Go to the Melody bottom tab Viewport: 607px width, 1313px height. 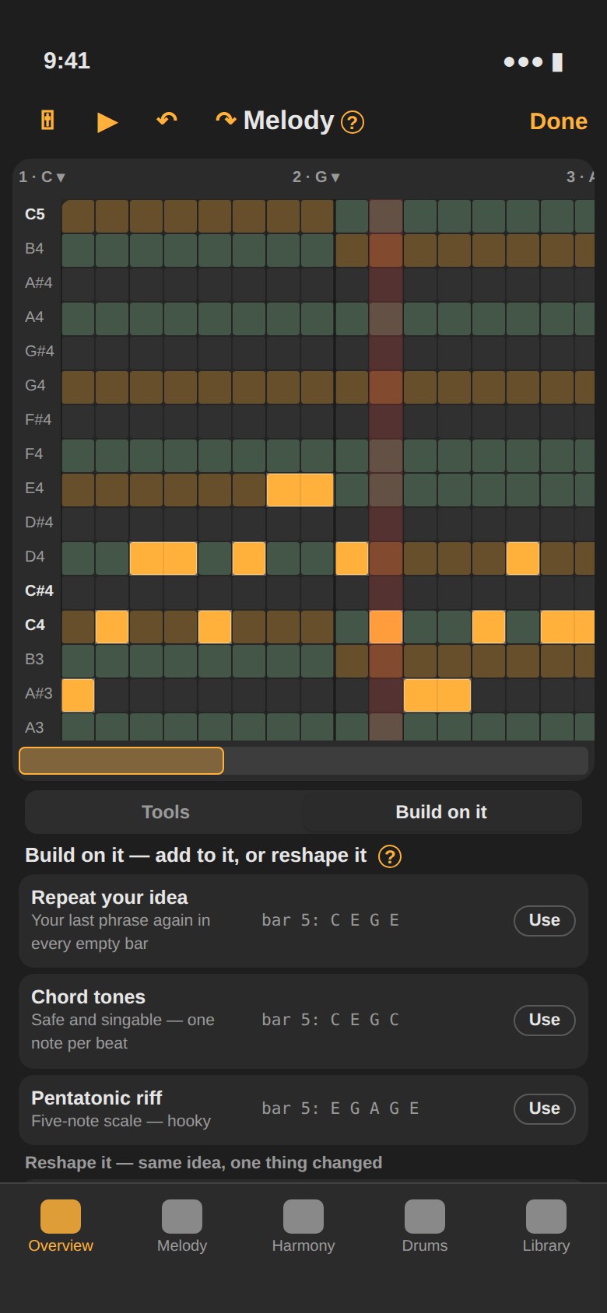click(182, 1227)
